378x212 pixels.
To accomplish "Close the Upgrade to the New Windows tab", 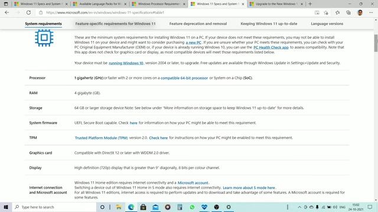I will pyautogui.click(x=302, y=4).
